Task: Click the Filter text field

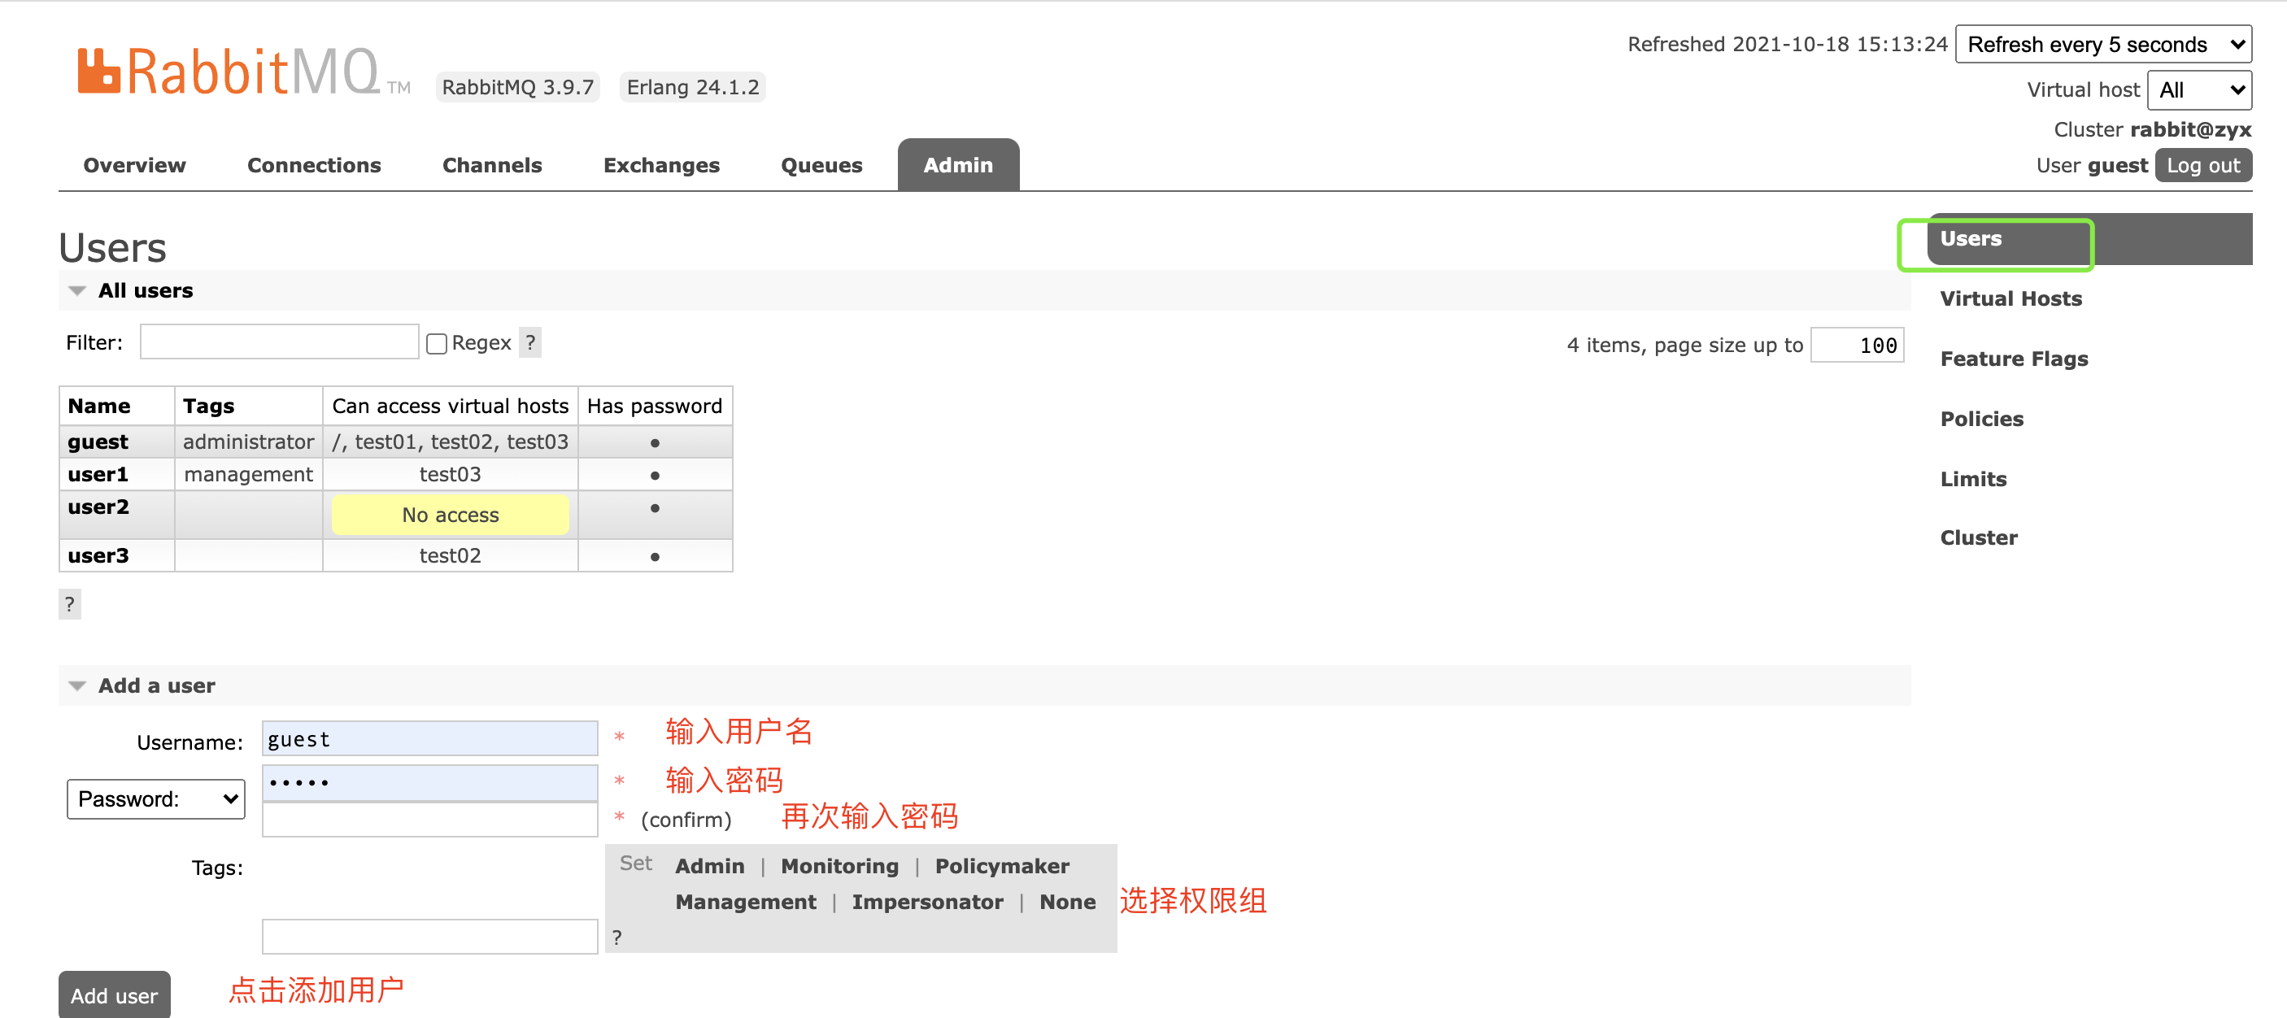Action: 279,342
